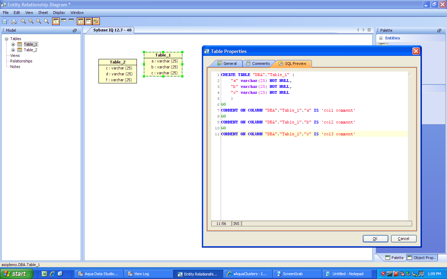
Task: Open the File menu
Action: pos(6,13)
